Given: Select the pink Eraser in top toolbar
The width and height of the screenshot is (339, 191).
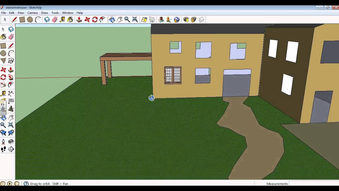Looking at the screenshot, I should [x=55, y=20].
